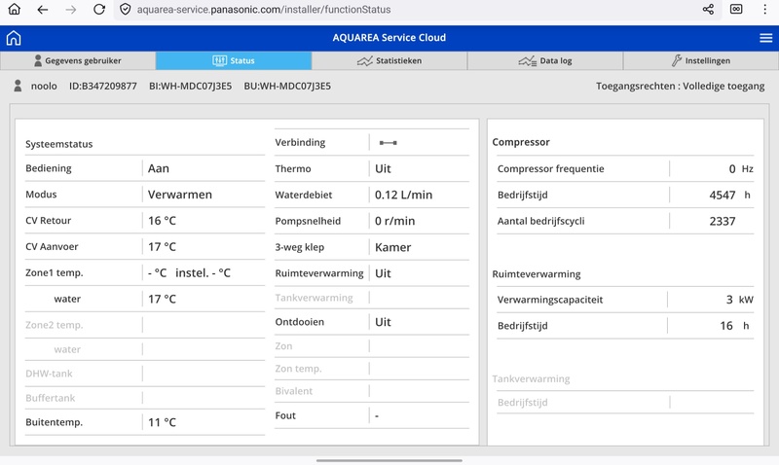
Task: Reload the page with the refresh icon
Action: (99, 10)
